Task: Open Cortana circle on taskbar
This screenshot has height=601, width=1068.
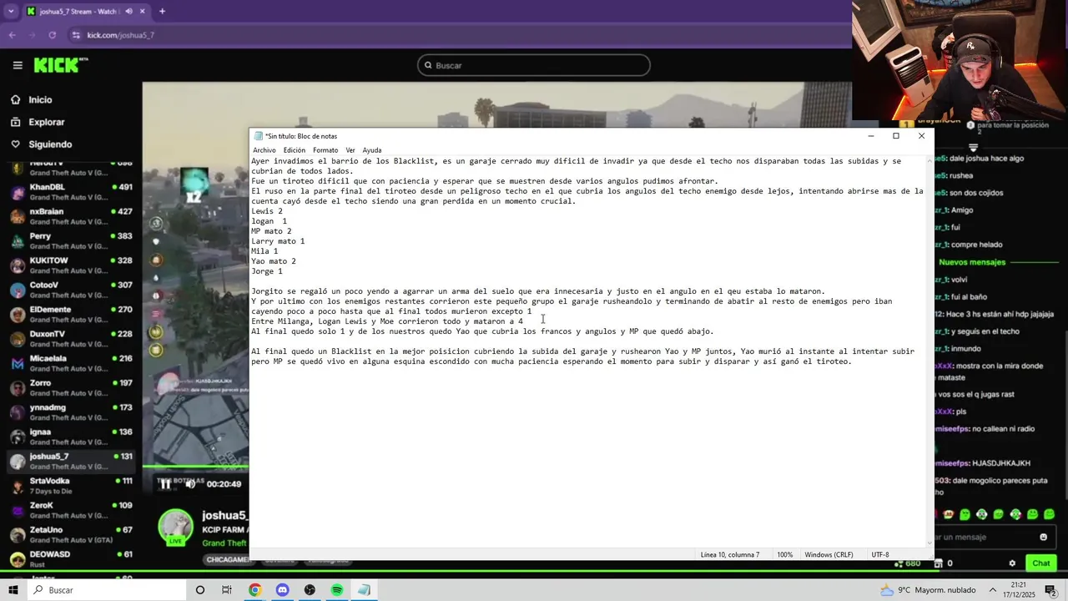Action: [x=199, y=590]
